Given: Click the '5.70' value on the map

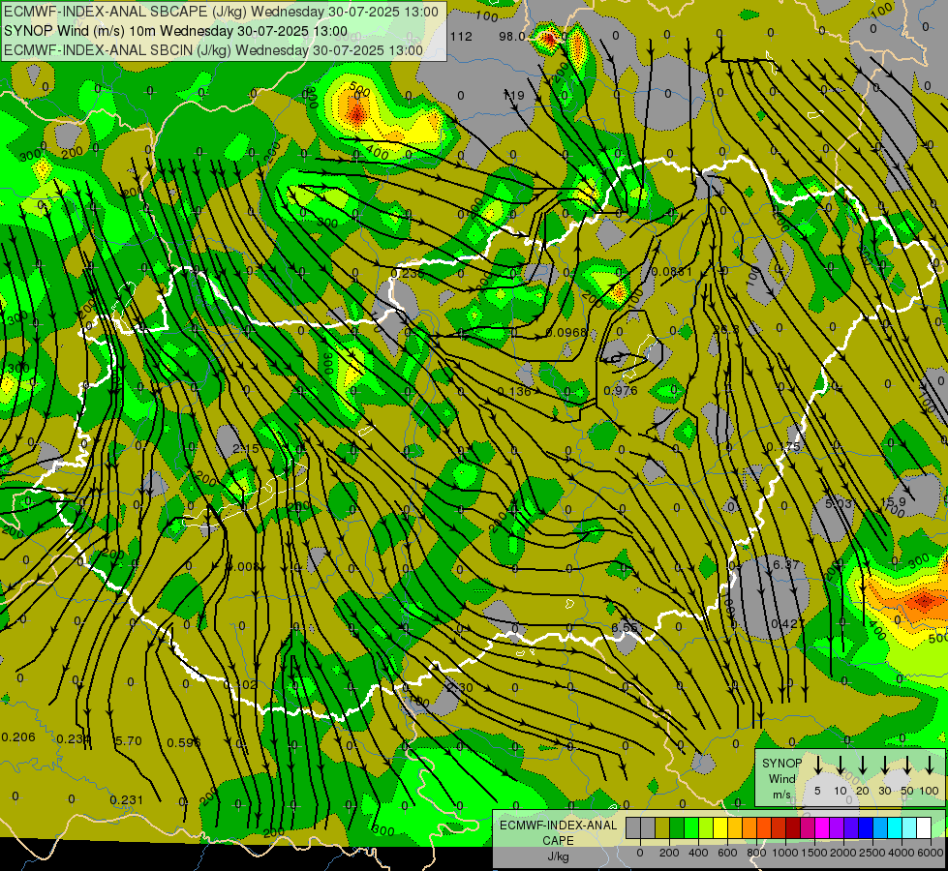Looking at the screenshot, I should (128, 740).
